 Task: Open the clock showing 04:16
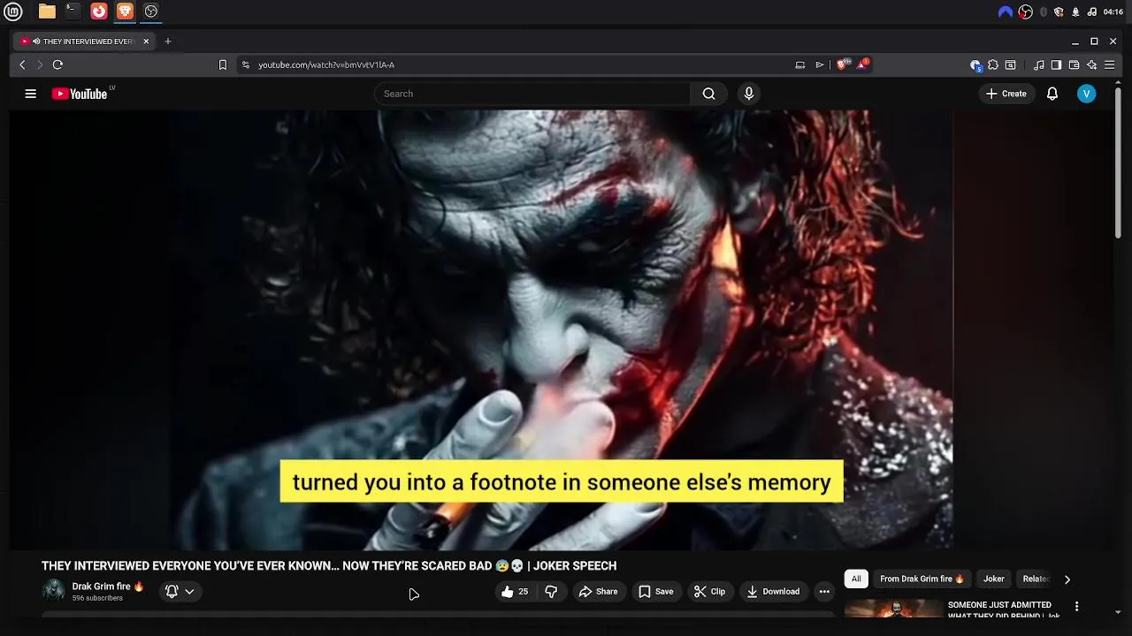tap(1113, 11)
